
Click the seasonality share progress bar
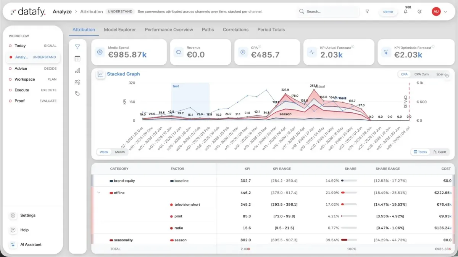click(x=349, y=240)
